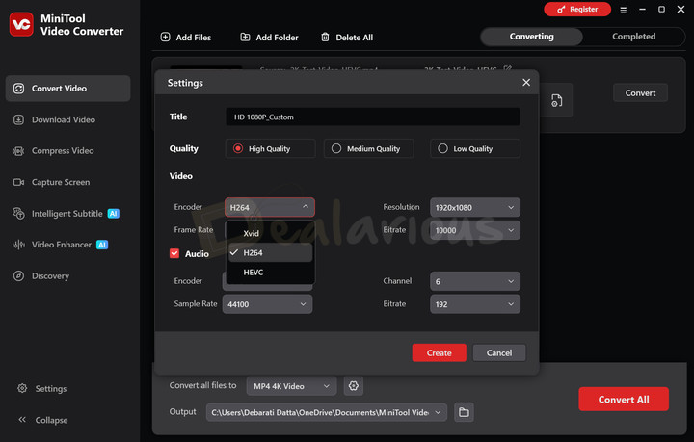Screen dimensions: 694x442
Task: Click the Add Files button
Action: click(186, 38)
